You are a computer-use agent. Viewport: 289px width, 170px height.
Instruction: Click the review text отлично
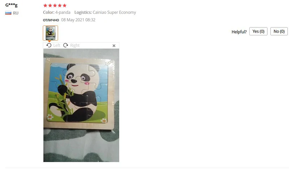(51, 20)
